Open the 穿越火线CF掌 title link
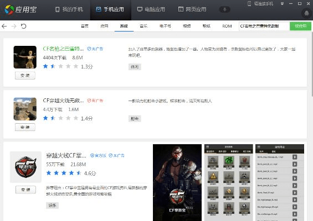The height and width of the screenshot is (221, 313). [66, 155]
